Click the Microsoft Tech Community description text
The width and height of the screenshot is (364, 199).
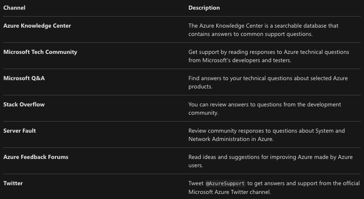coord(269,56)
